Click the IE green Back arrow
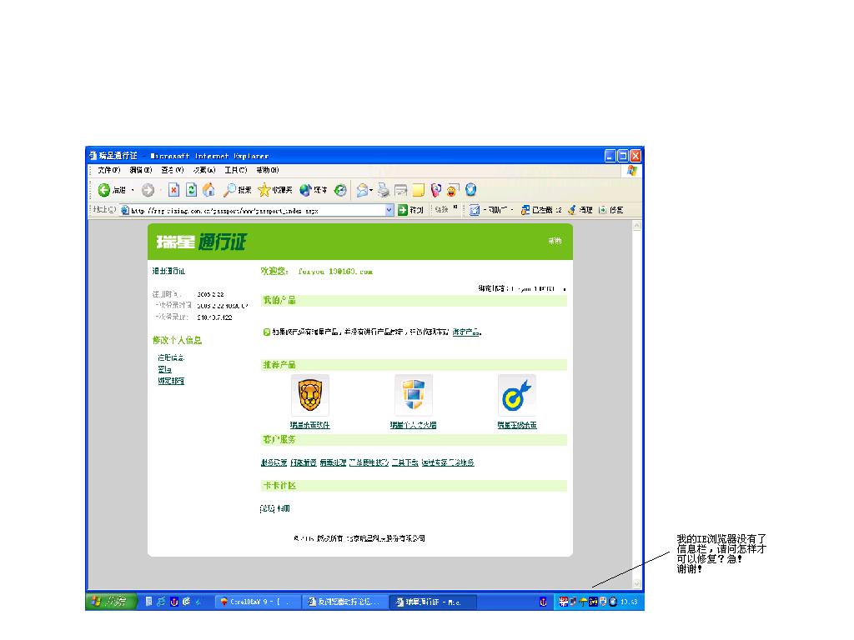854x640 pixels. pos(103,190)
